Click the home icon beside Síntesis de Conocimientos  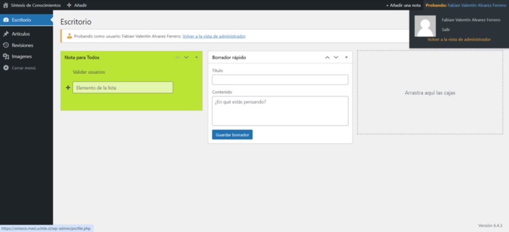tap(6, 5)
